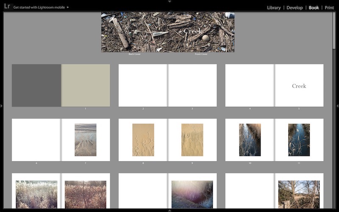Image resolution: width=339 pixels, height=212 pixels.
Task: Select the Book module tab
Action: click(314, 8)
